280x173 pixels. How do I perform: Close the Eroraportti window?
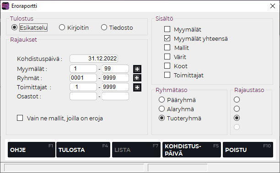273,6
